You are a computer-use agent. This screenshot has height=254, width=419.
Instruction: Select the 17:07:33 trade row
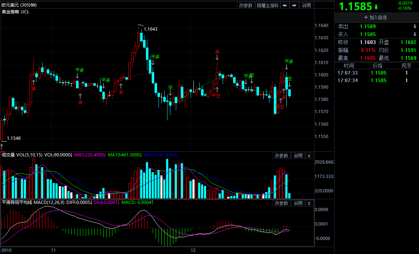pyautogui.click(x=377, y=73)
